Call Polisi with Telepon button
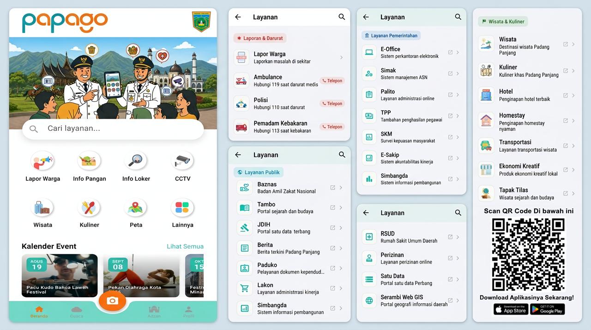This screenshot has height=330, width=591. pos(332,104)
